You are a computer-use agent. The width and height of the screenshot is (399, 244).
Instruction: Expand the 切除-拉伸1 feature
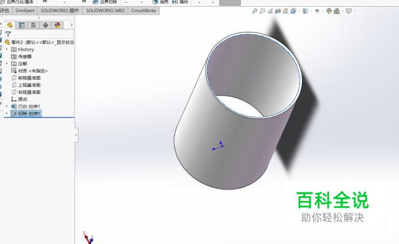point(7,113)
